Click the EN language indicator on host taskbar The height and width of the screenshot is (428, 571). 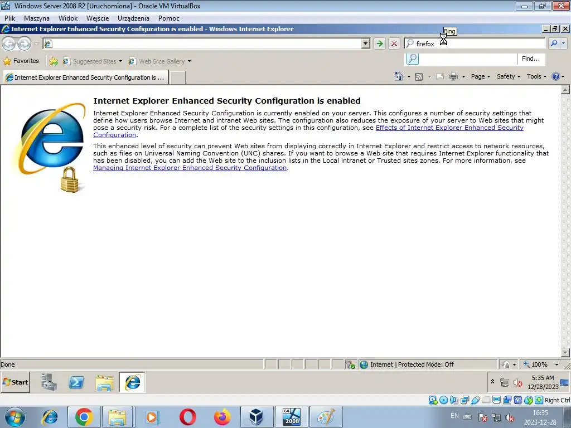tap(455, 416)
